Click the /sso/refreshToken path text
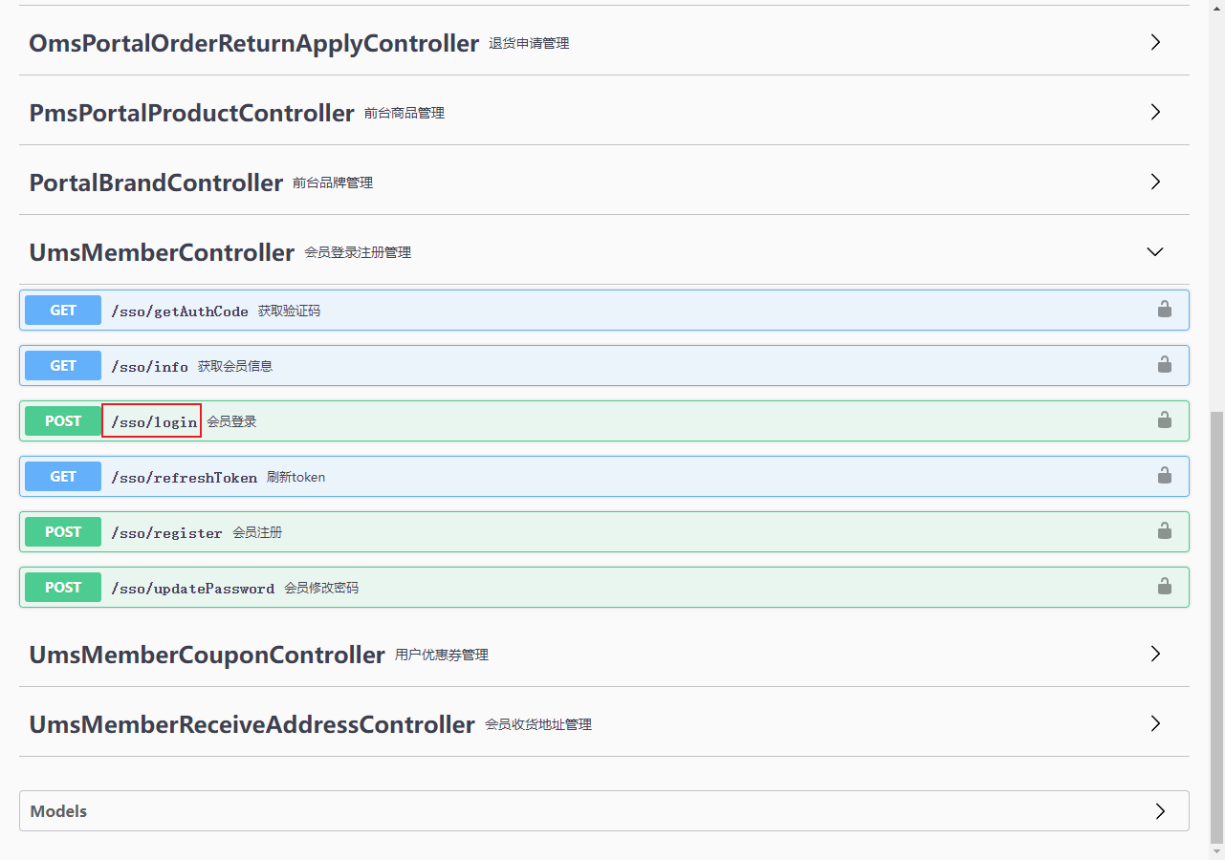This screenshot has width=1225, height=860. pos(184,478)
